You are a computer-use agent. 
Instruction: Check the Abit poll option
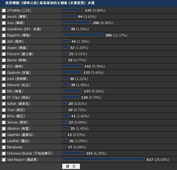(x=4, y=42)
